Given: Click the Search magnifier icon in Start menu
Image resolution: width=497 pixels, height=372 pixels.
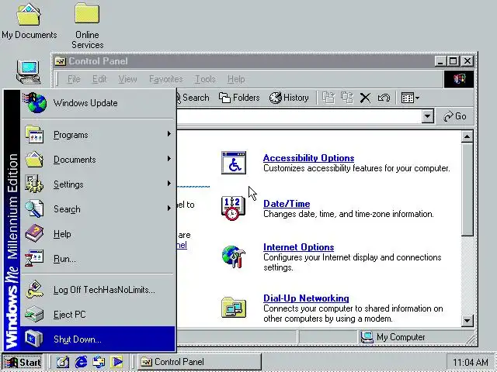Looking at the screenshot, I should point(34,208).
